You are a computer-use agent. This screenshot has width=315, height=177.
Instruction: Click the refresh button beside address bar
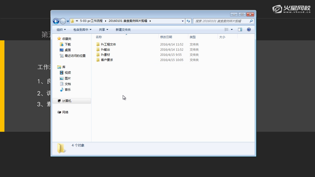pyautogui.click(x=188, y=21)
